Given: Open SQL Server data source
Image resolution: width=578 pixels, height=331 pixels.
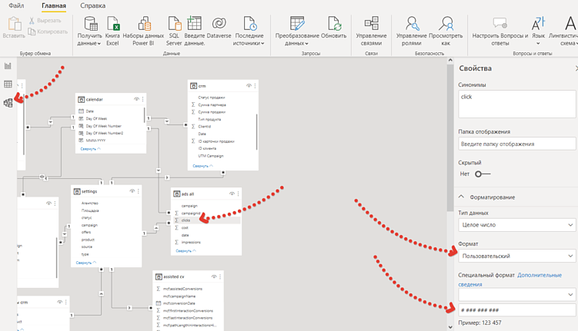Looking at the screenshot, I should pos(175,28).
